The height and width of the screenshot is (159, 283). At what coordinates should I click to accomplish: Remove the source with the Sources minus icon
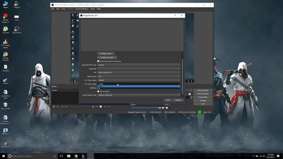tap(97, 107)
